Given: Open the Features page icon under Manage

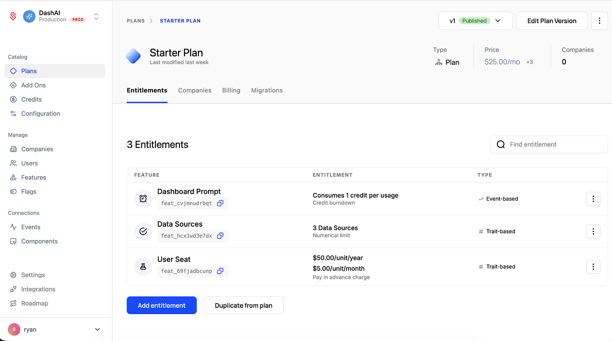Looking at the screenshot, I should 13,177.
